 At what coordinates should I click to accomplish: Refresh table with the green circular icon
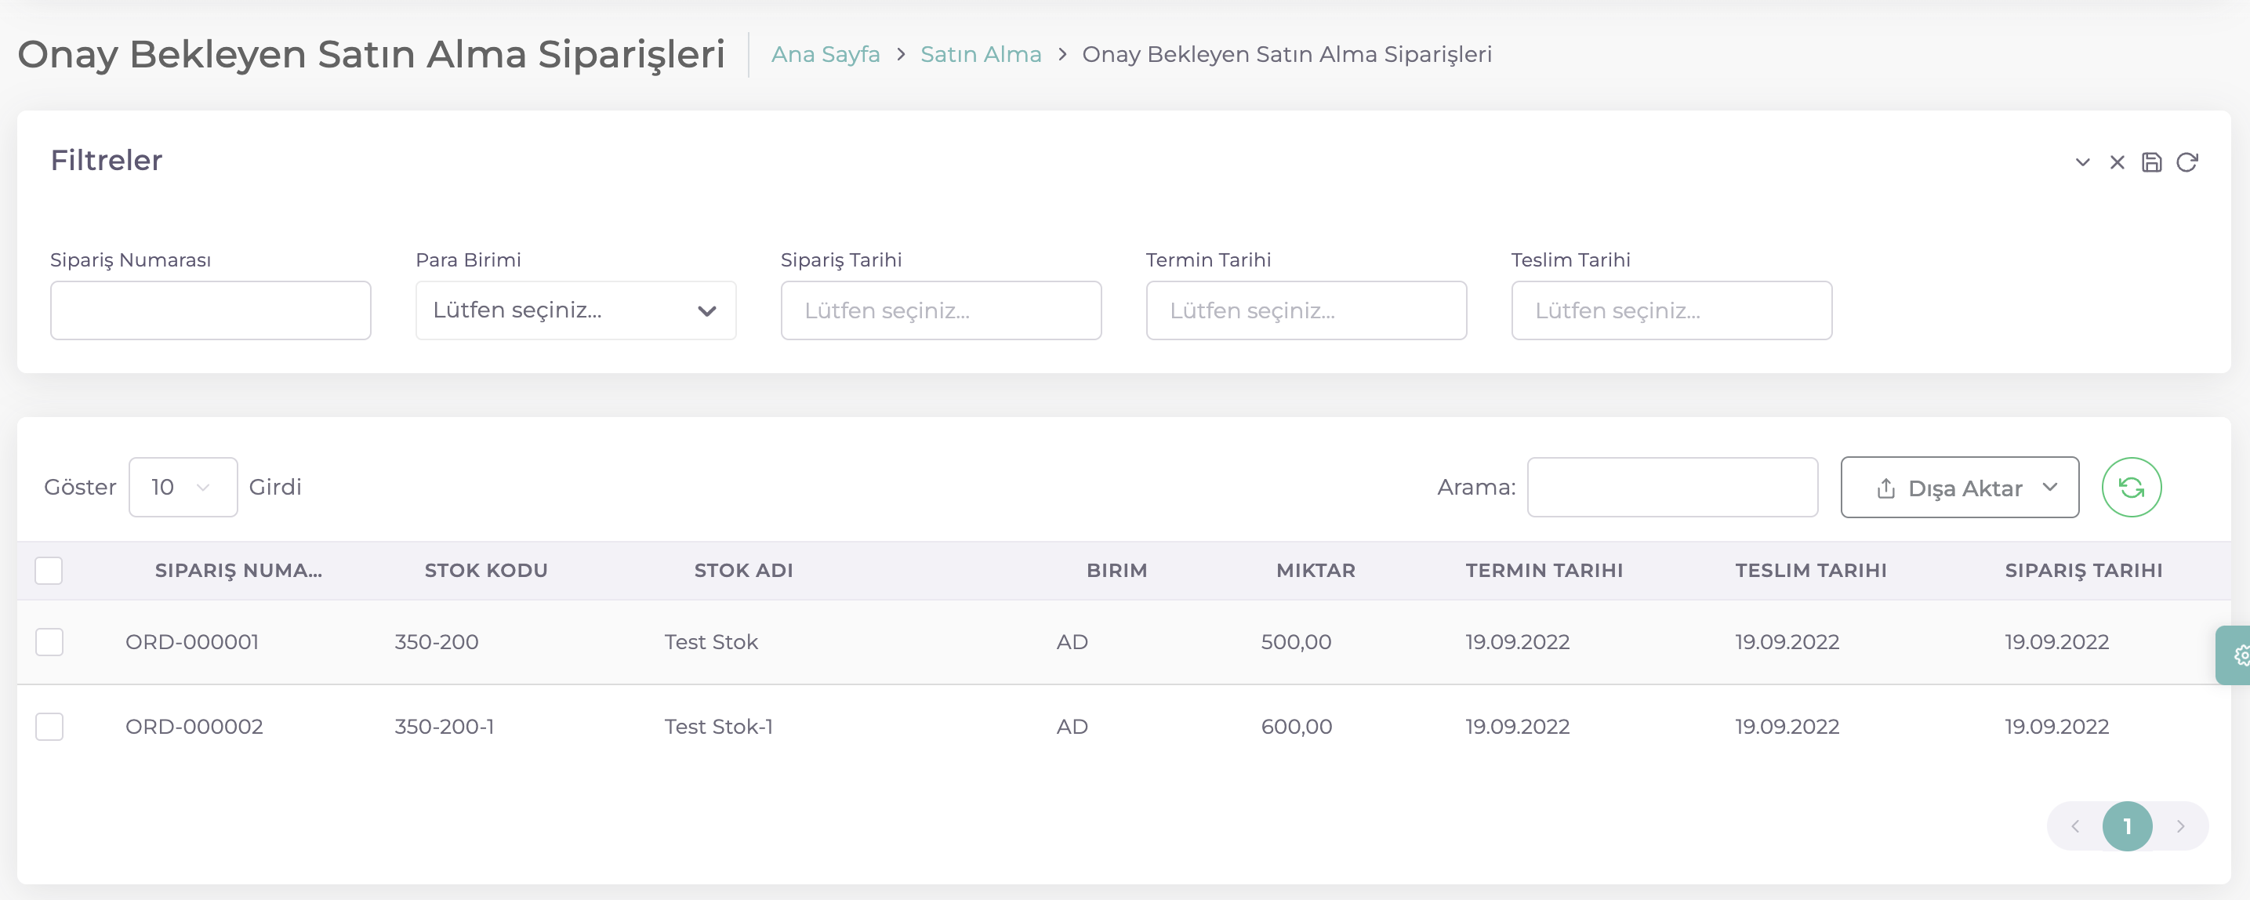click(2130, 488)
